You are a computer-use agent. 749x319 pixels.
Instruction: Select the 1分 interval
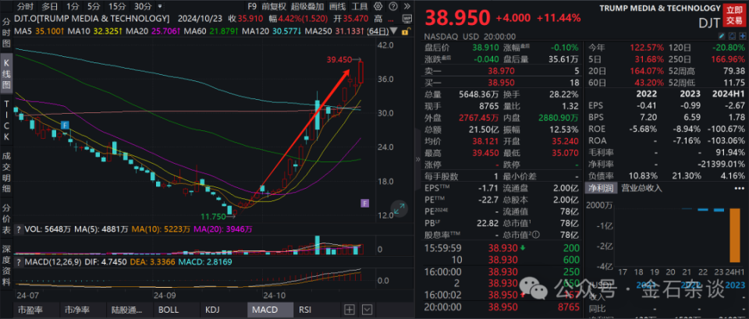point(73,7)
